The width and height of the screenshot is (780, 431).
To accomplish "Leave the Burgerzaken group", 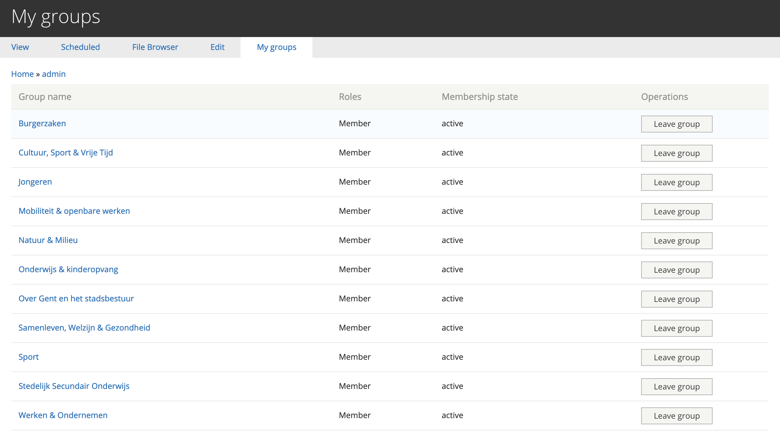I will pos(676,124).
